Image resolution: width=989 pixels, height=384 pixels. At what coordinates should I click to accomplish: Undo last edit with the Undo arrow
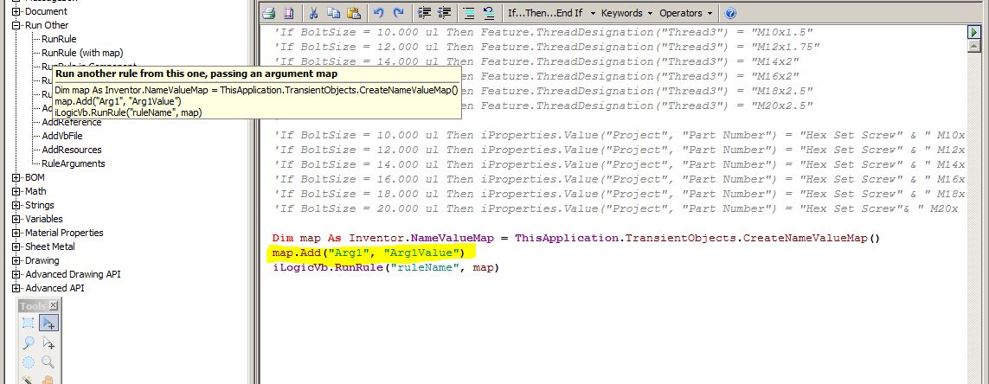pos(378,13)
